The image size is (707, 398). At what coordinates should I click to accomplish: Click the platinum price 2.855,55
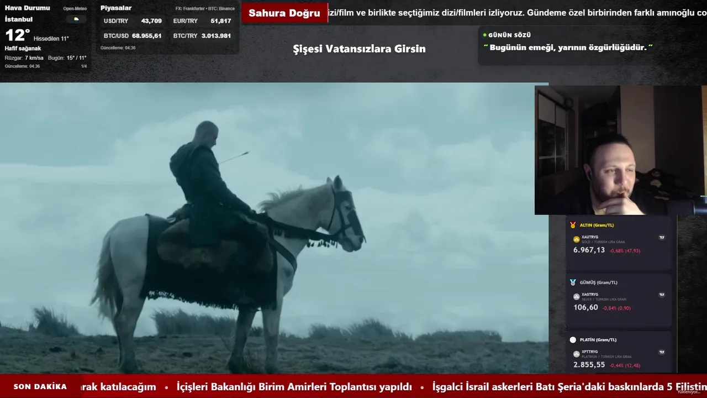[x=589, y=365]
